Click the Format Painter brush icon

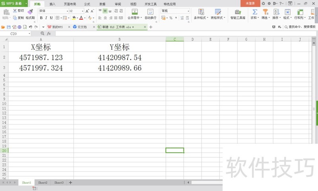coord(30,12)
